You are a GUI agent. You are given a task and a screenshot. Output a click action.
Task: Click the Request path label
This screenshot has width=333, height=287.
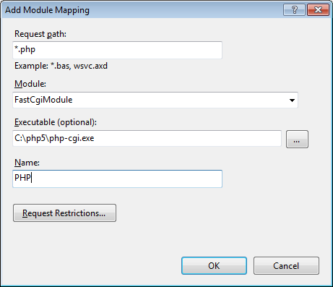click(x=40, y=34)
